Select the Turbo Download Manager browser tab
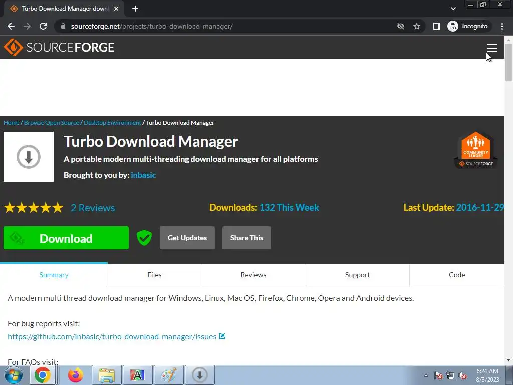513x385 pixels. coord(64,9)
